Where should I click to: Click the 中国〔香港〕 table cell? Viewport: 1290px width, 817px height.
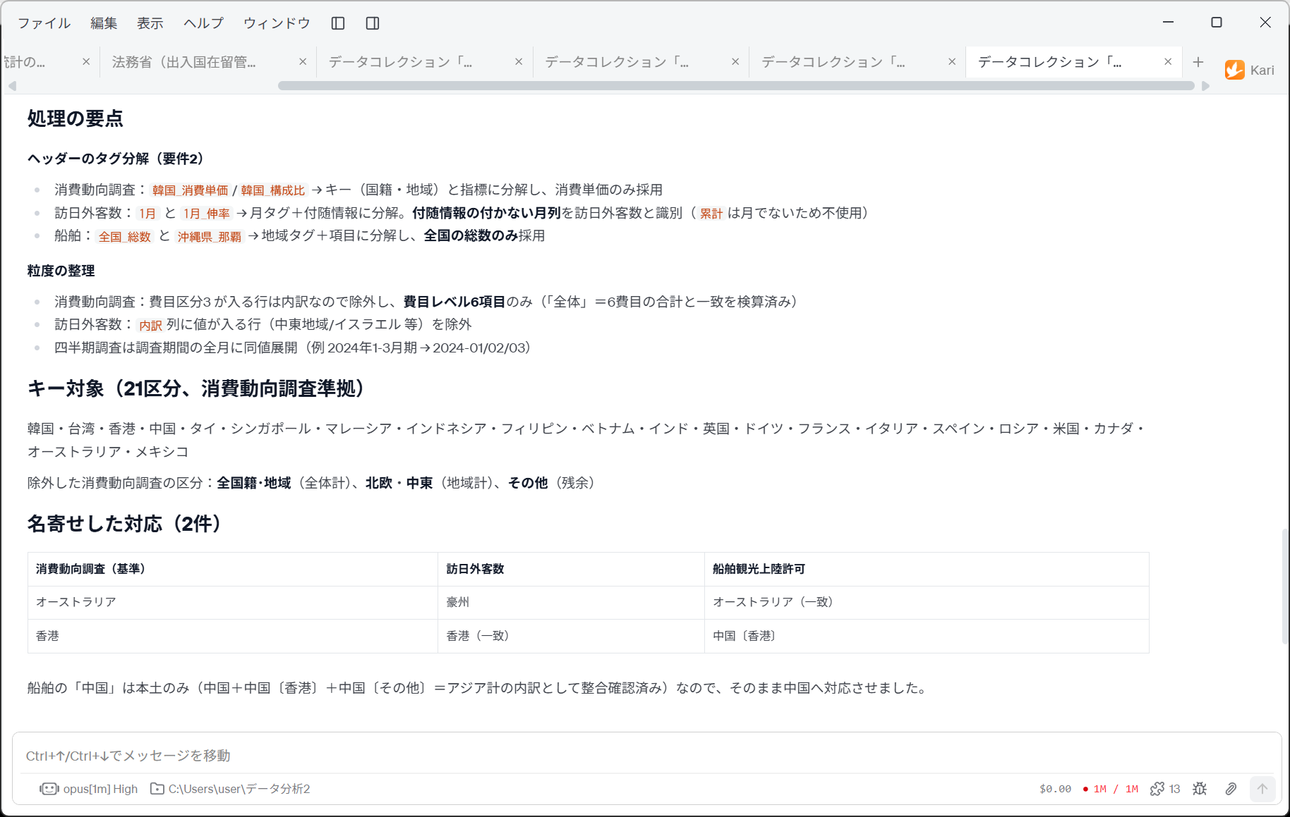click(927, 636)
